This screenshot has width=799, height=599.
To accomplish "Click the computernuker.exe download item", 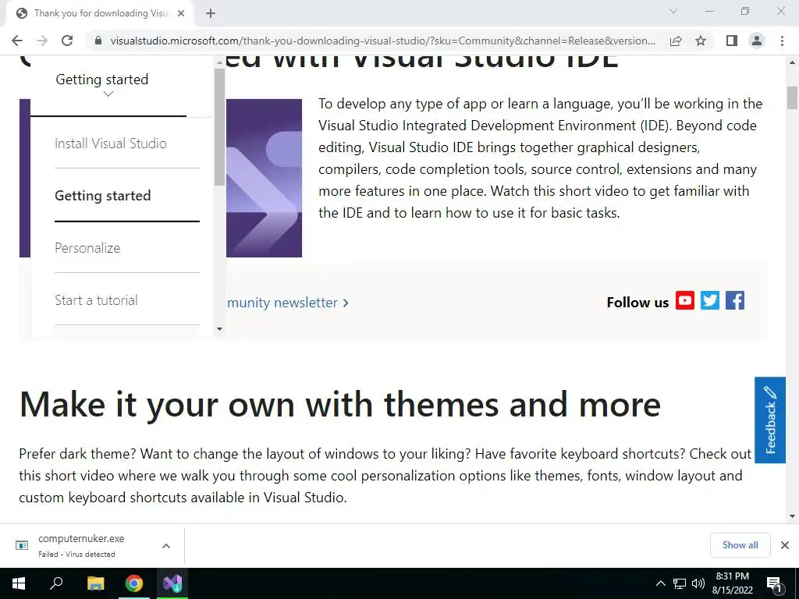I will click(x=81, y=545).
